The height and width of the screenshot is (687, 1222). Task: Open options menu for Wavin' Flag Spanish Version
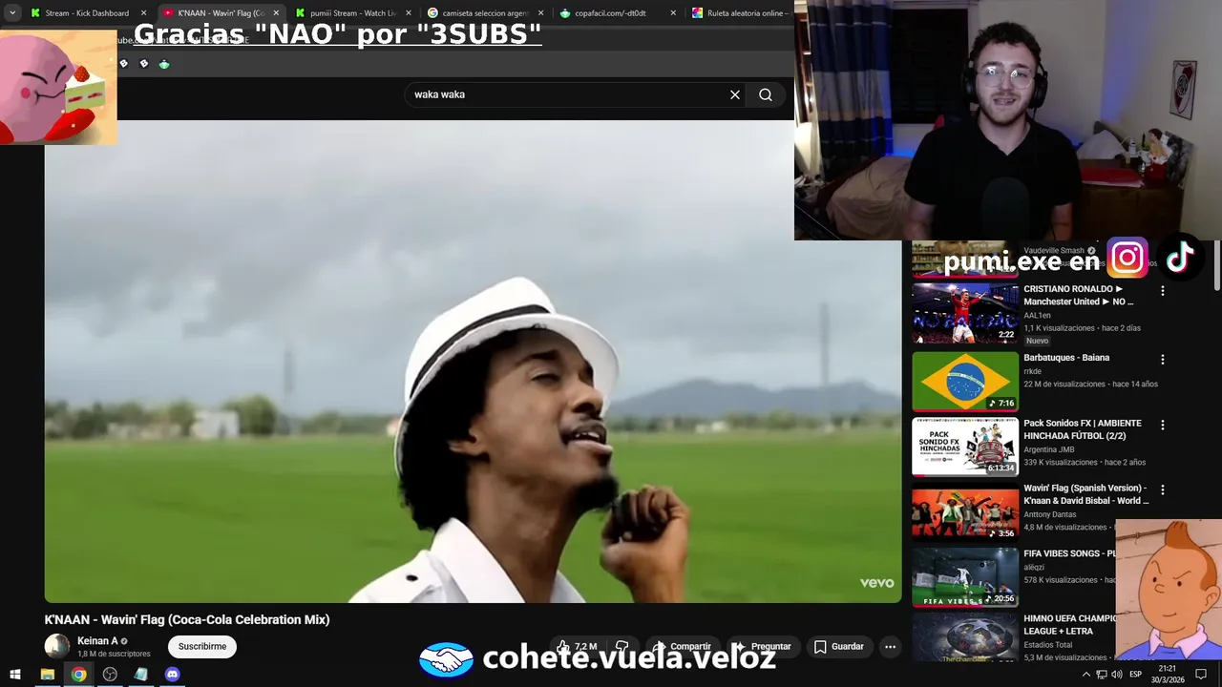pos(1163,489)
